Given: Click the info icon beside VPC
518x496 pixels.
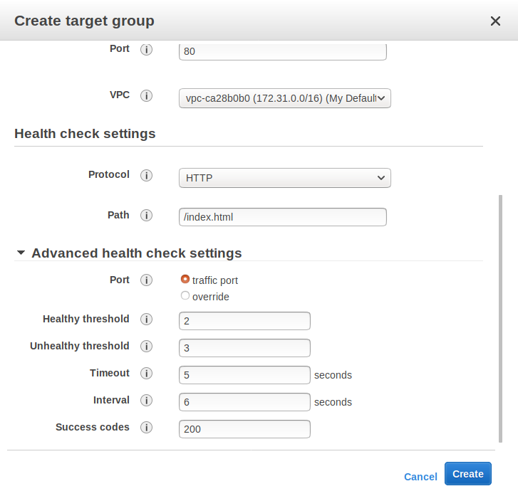Looking at the screenshot, I should pyautogui.click(x=146, y=95).
